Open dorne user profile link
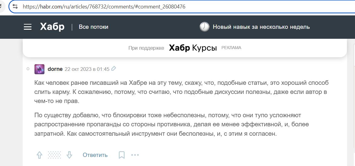The height and width of the screenshot is (166, 355). (x=55, y=69)
